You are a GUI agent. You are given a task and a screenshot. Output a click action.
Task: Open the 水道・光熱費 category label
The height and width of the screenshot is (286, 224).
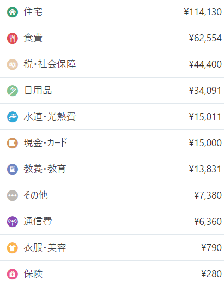click(50, 117)
